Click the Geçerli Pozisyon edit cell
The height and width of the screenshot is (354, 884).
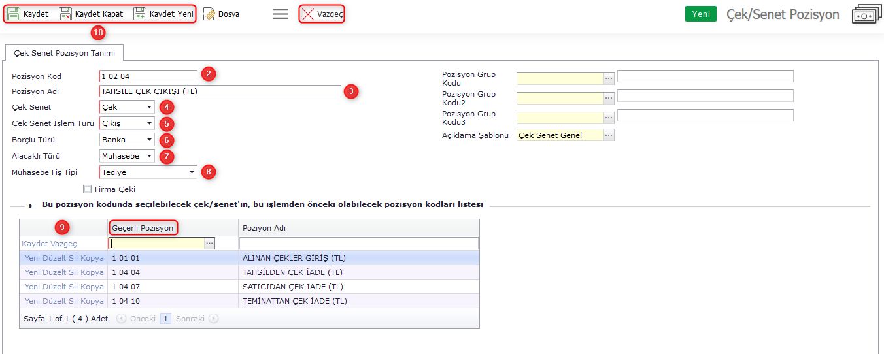tap(157, 243)
